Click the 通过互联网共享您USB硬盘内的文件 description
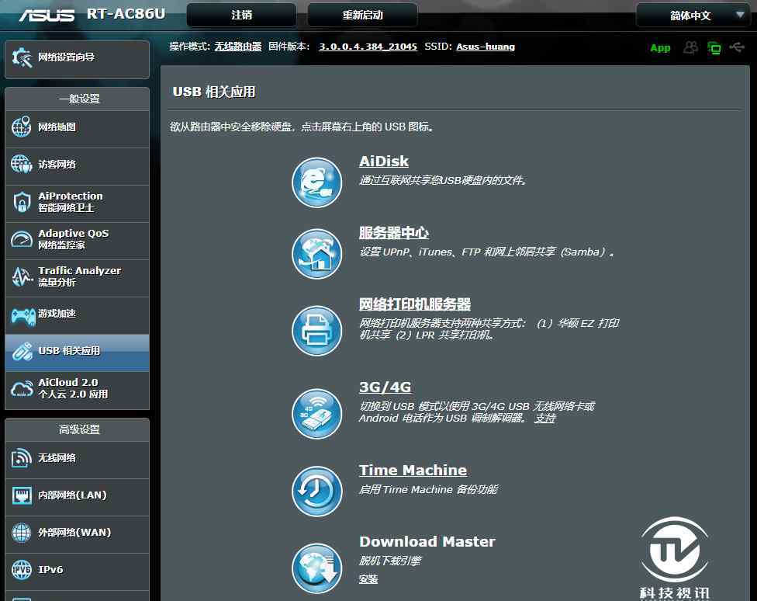 click(443, 181)
